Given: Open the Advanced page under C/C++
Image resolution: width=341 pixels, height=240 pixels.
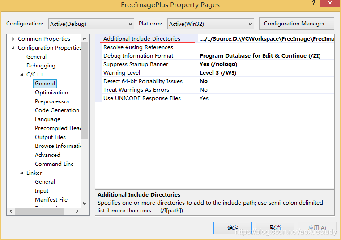Looking at the screenshot, I should pyautogui.click(x=47, y=155).
